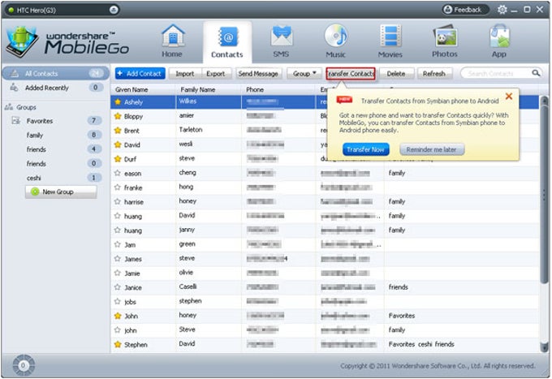552x379 pixels.
Task: Click Send Message button
Action: point(258,74)
